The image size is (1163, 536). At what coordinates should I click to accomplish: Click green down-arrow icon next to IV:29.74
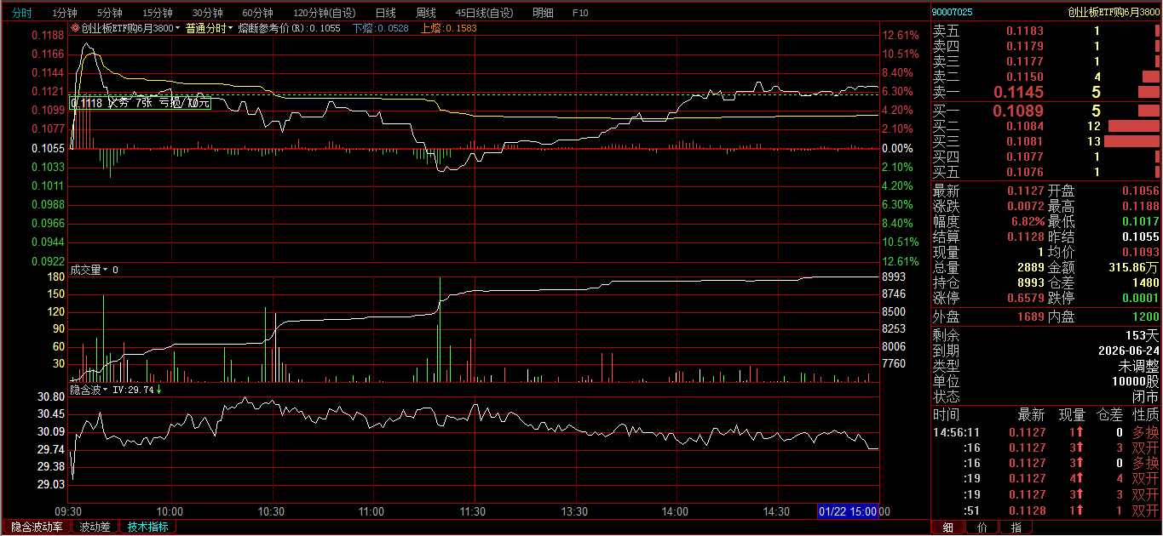coord(159,390)
